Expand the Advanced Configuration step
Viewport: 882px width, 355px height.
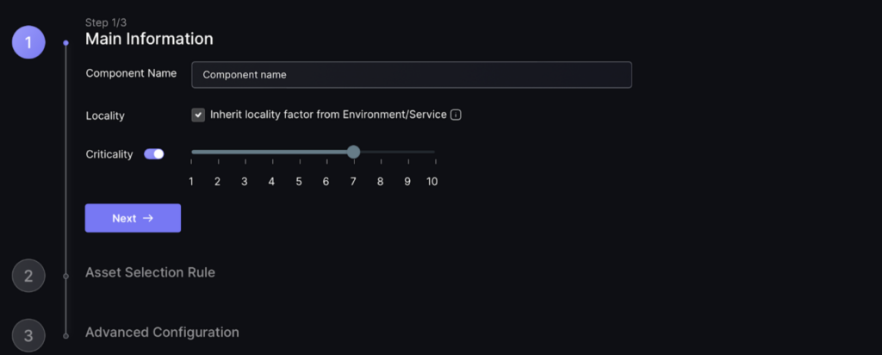pyautogui.click(x=162, y=332)
